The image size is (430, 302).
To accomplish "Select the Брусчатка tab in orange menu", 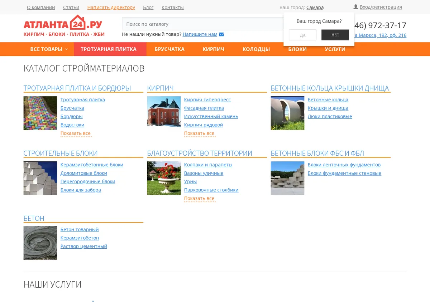I will pyautogui.click(x=169, y=49).
